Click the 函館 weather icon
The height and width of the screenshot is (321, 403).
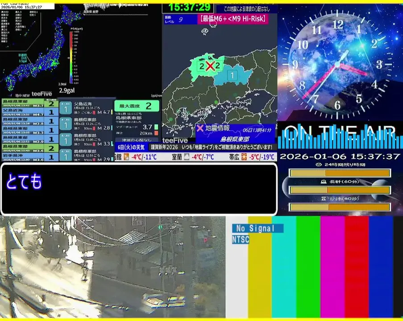[126, 156]
